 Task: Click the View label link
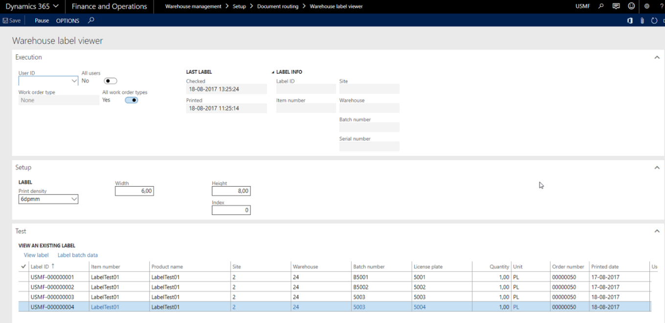click(x=36, y=255)
